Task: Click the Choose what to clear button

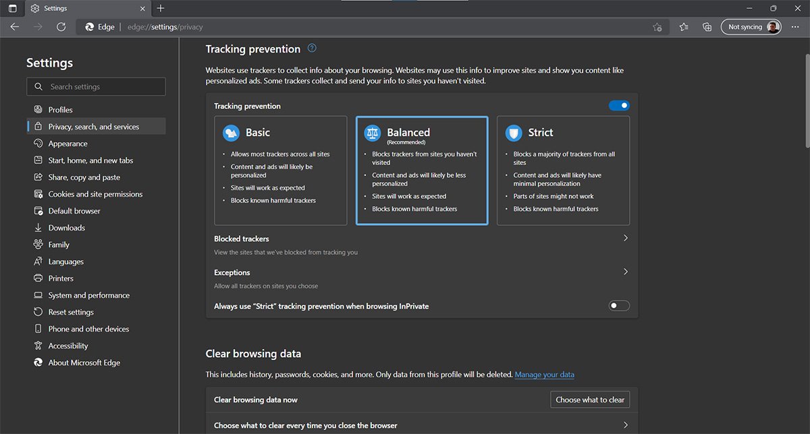Action: click(x=589, y=399)
